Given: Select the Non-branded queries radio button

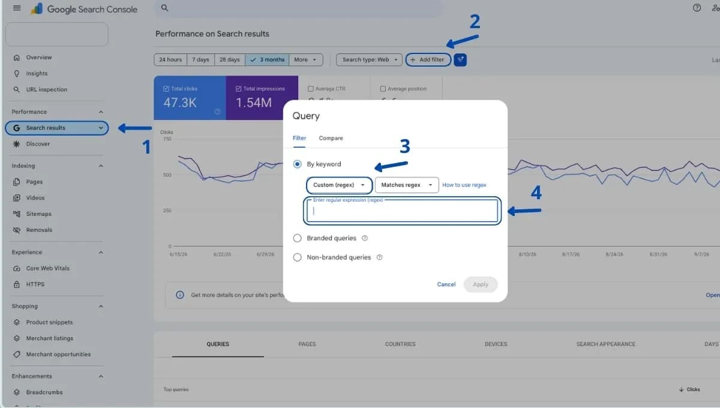Looking at the screenshot, I should click(298, 257).
